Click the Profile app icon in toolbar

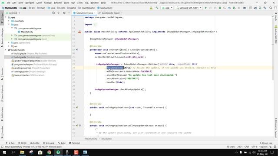tap(229, 8)
